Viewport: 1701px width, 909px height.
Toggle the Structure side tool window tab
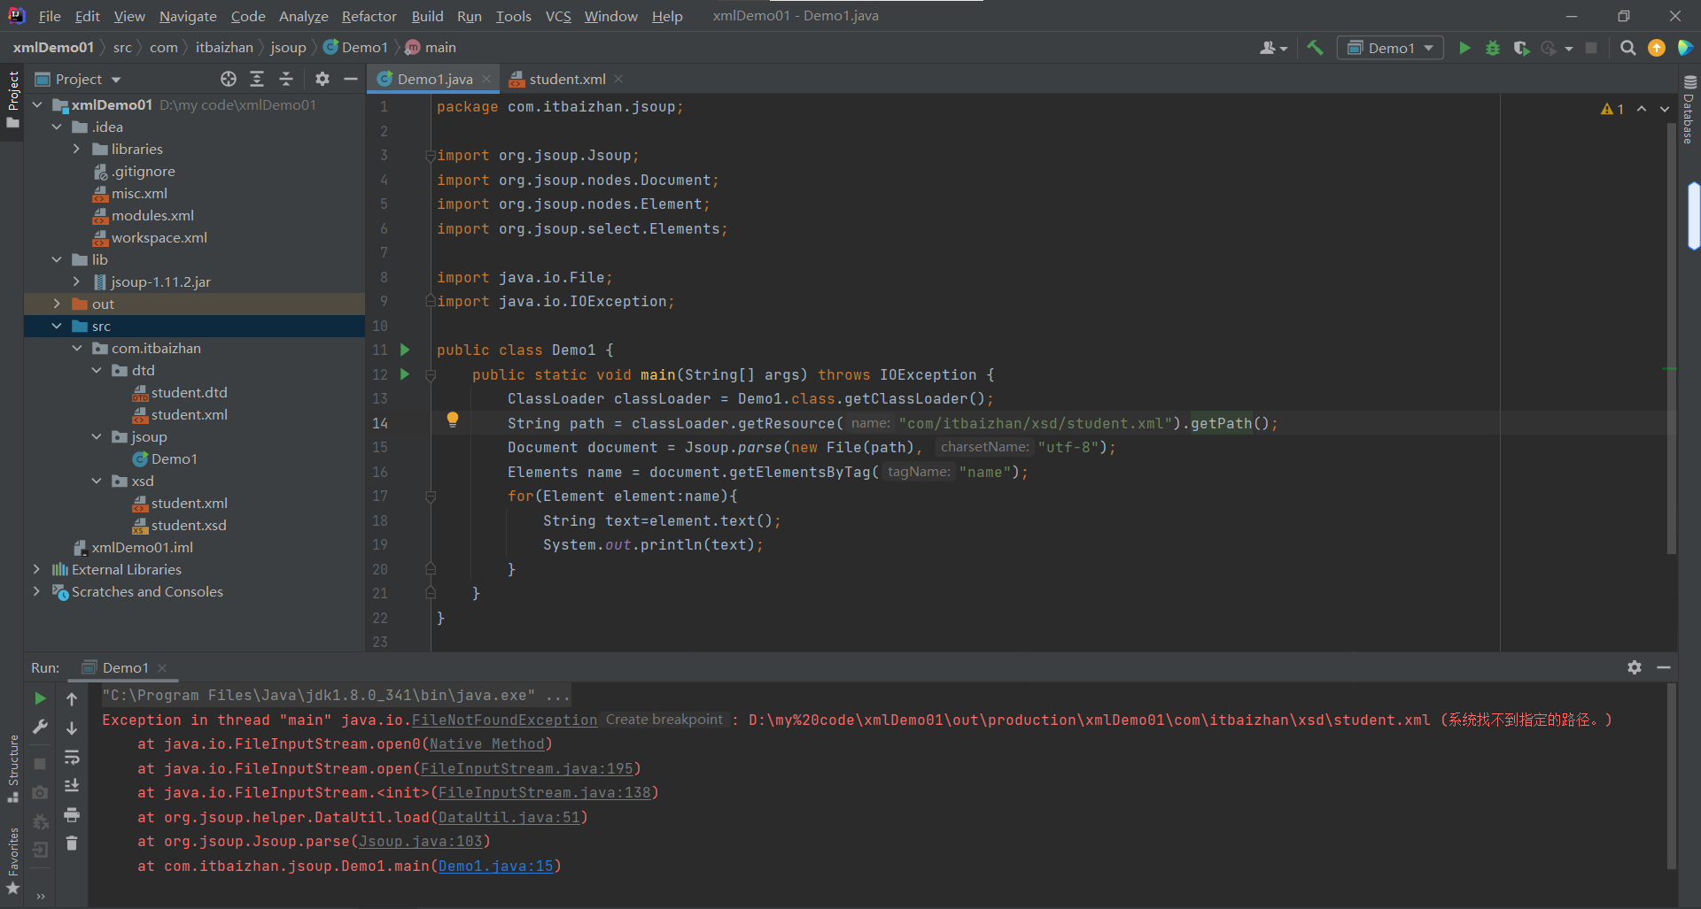12,768
